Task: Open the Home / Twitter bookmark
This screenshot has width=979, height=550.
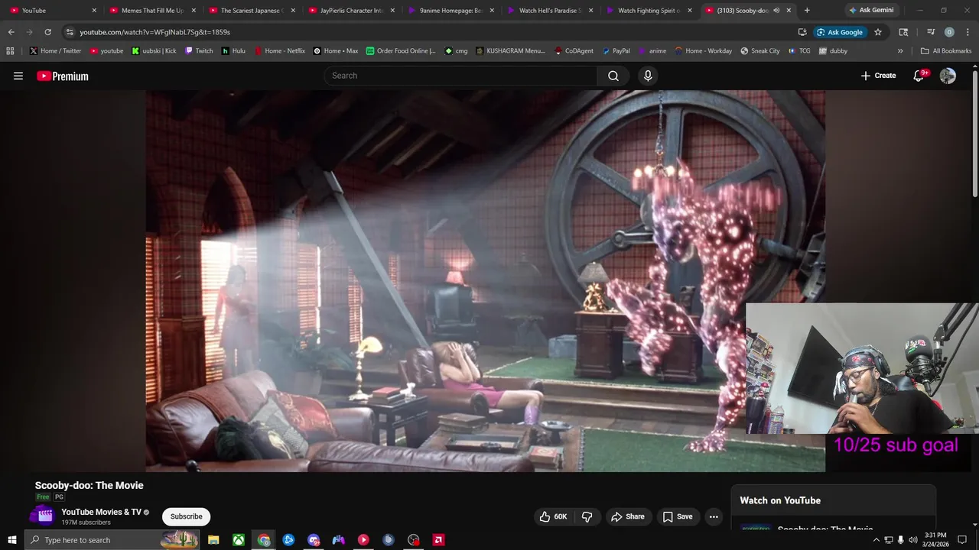Action: (55, 50)
